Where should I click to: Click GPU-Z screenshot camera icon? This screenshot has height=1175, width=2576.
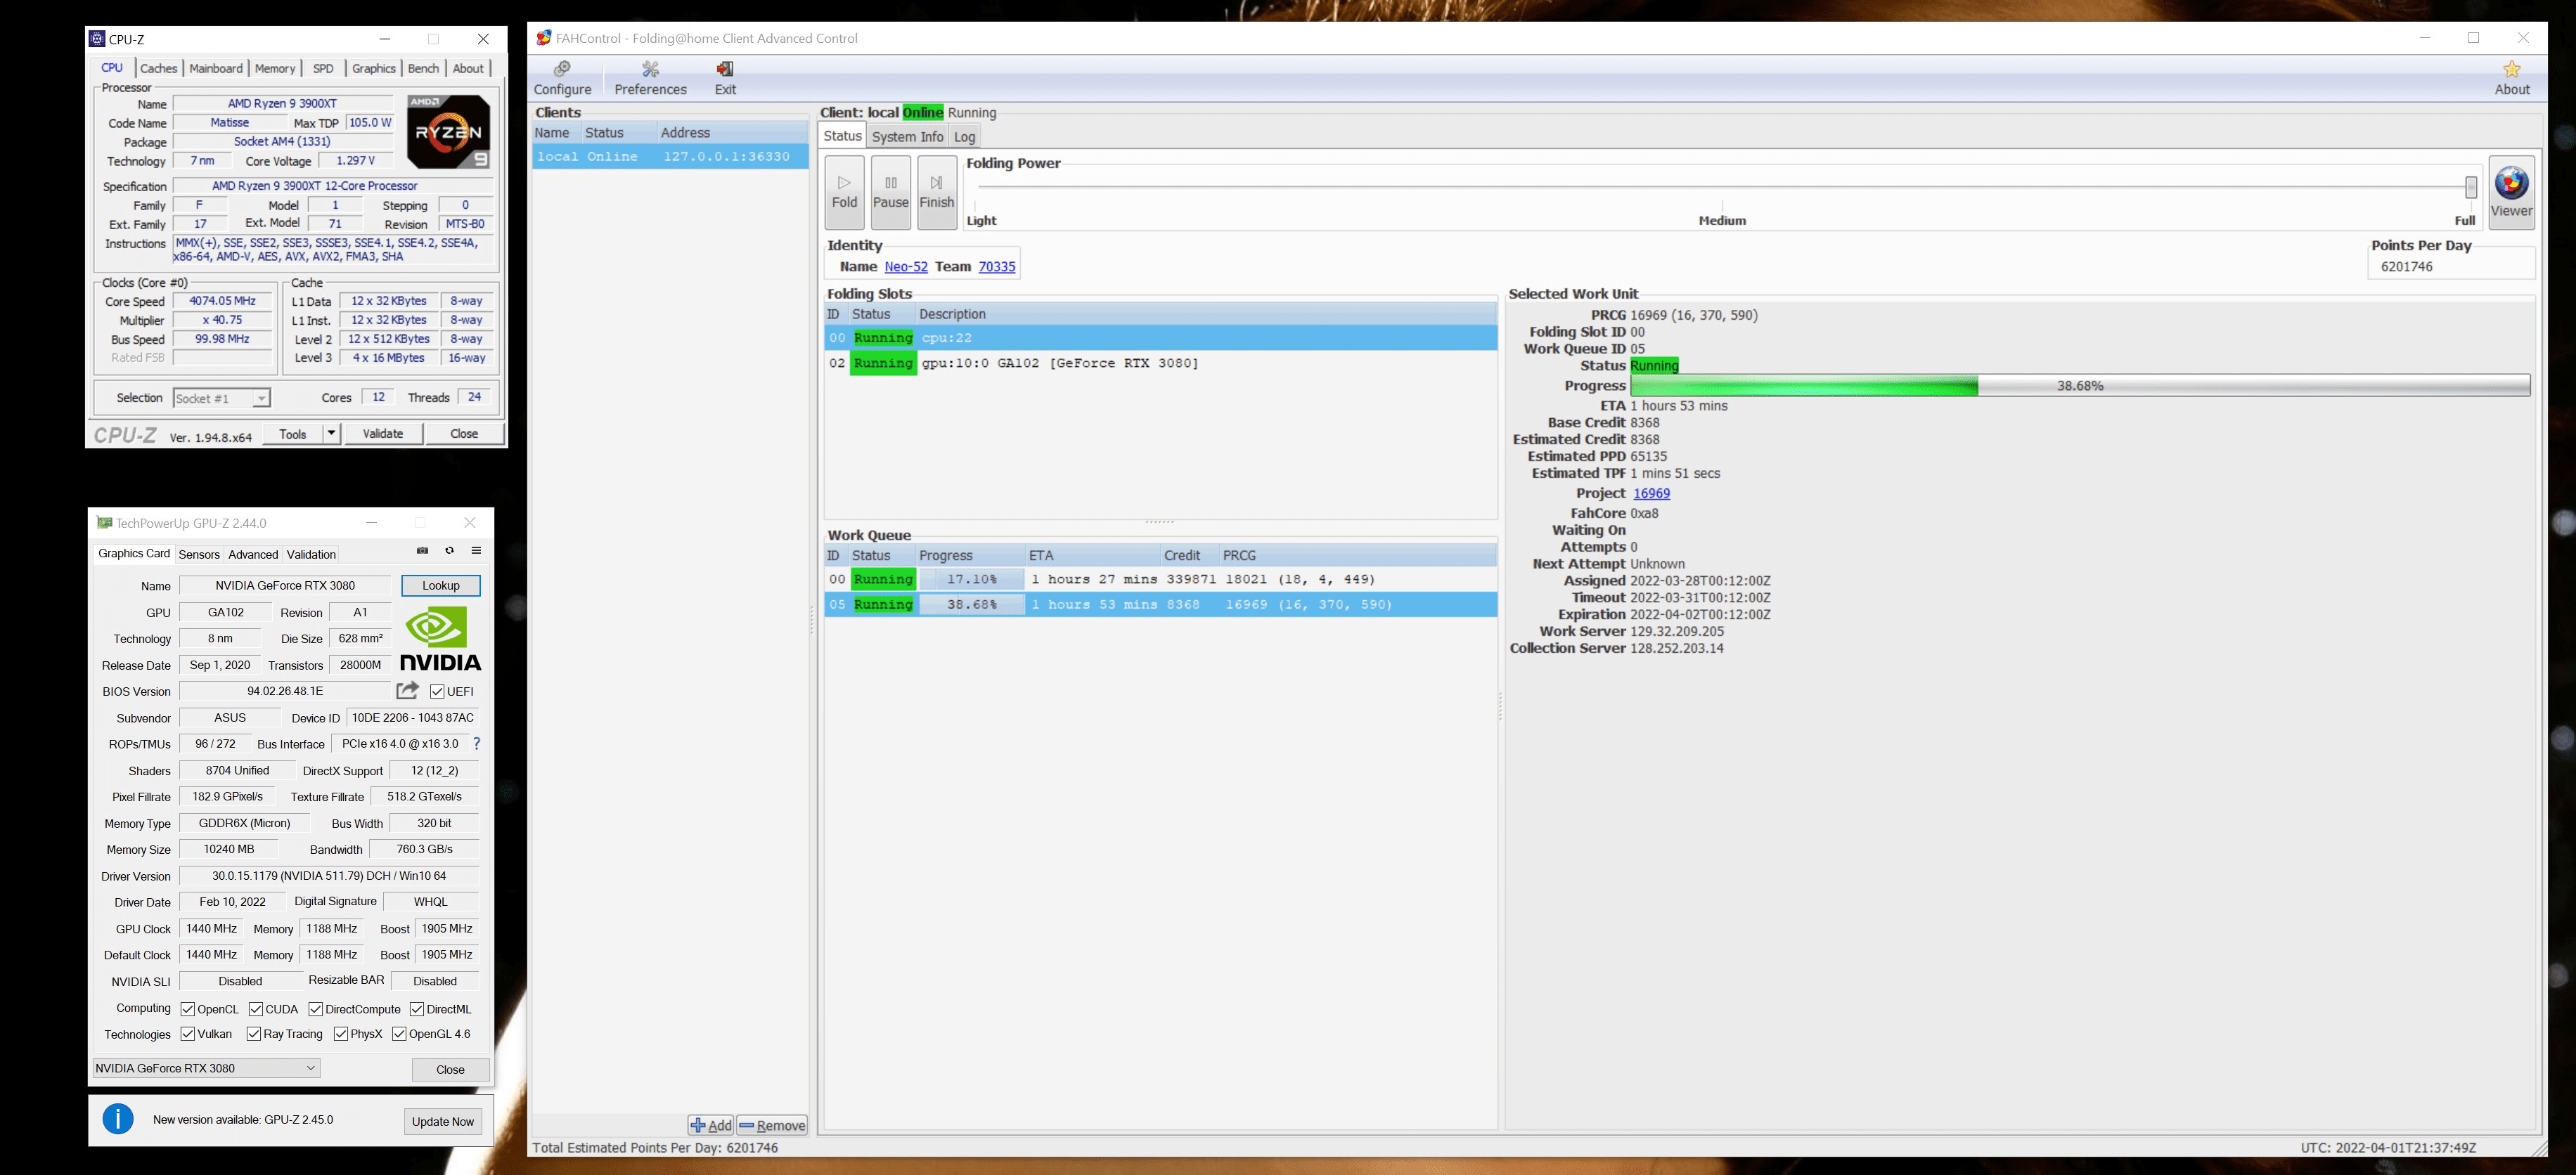(422, 550)
